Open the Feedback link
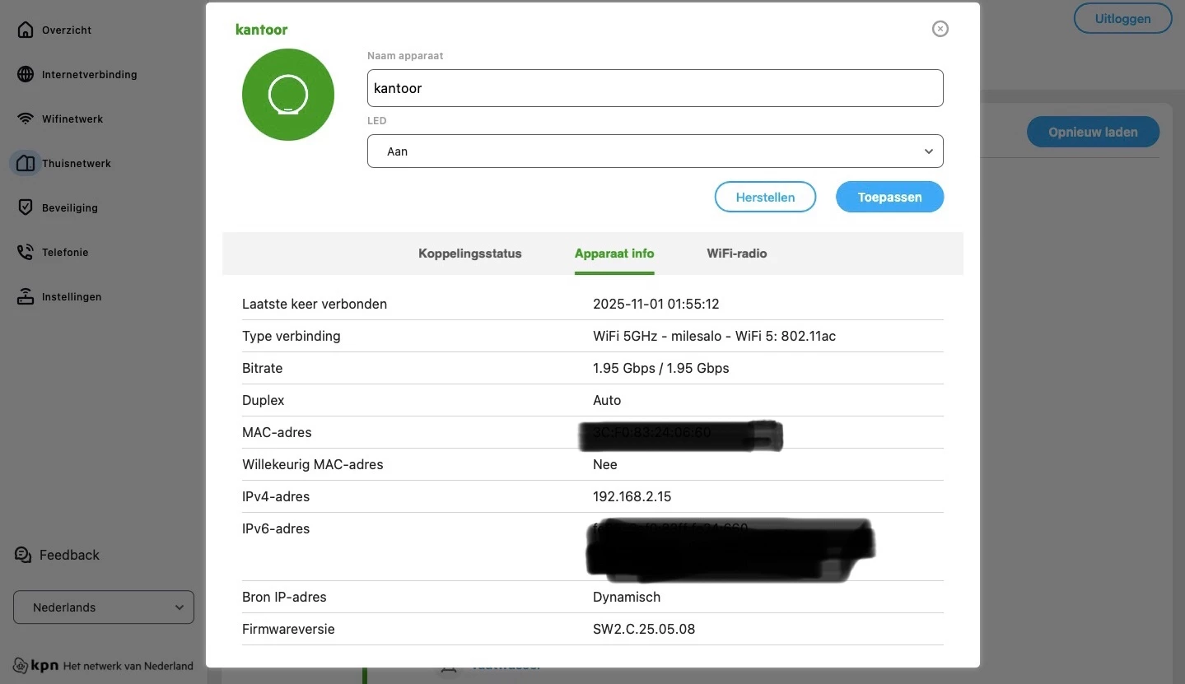This screenshot has width=1185, height=684. [69, 555]
